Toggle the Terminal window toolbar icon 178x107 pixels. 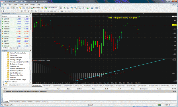tap(24, 8)
